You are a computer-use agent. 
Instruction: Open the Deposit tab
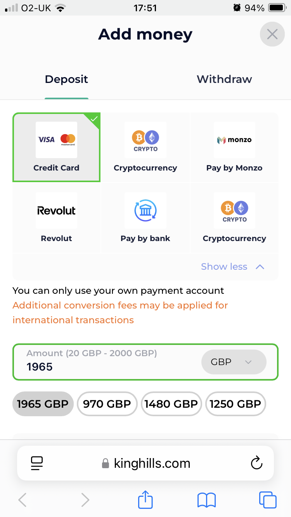66,79
